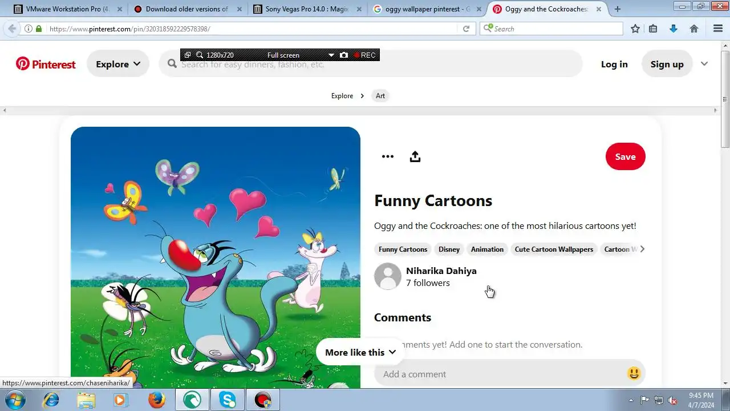Expand the chevron next to Sign up
Viewport: 730px width, 411px height.
(704, 64)
